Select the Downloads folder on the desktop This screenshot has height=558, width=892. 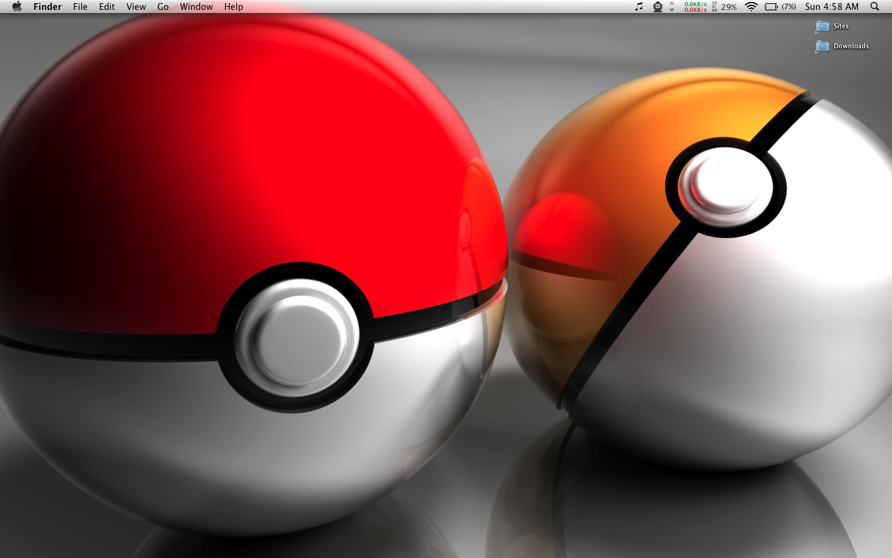[x=842, y=46]
